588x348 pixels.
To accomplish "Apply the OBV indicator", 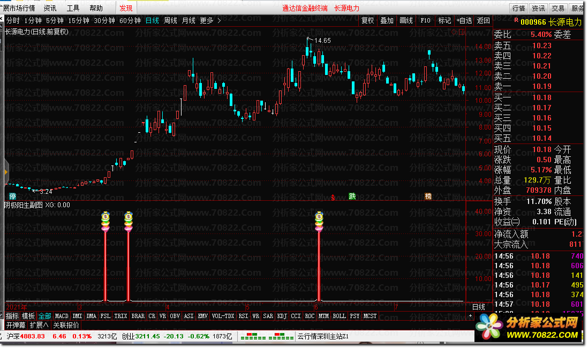I will point(175,316).
